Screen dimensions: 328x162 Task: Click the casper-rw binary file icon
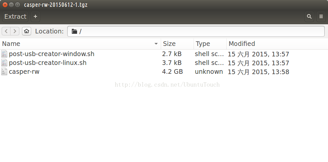(x=4, y=71)
